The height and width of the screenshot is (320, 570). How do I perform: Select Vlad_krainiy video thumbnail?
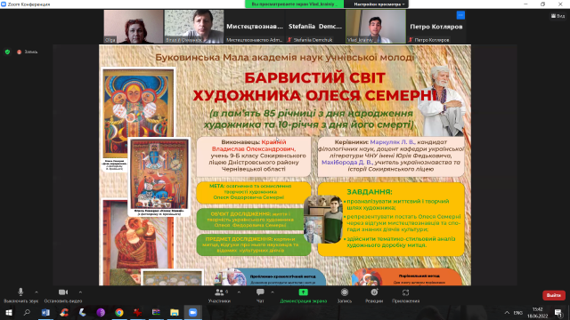click(x=376, y=27)
